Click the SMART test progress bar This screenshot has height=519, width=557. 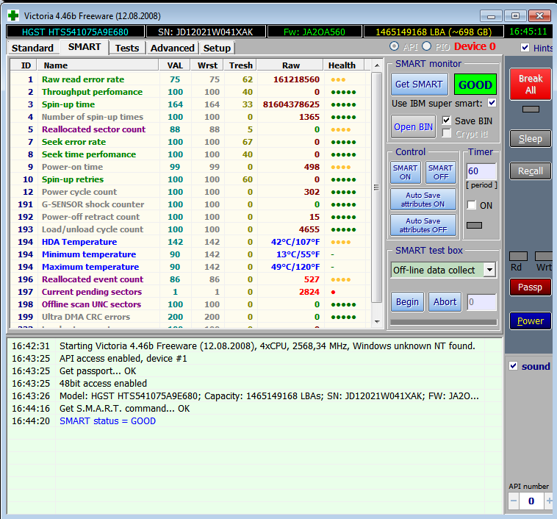(443, 322)
